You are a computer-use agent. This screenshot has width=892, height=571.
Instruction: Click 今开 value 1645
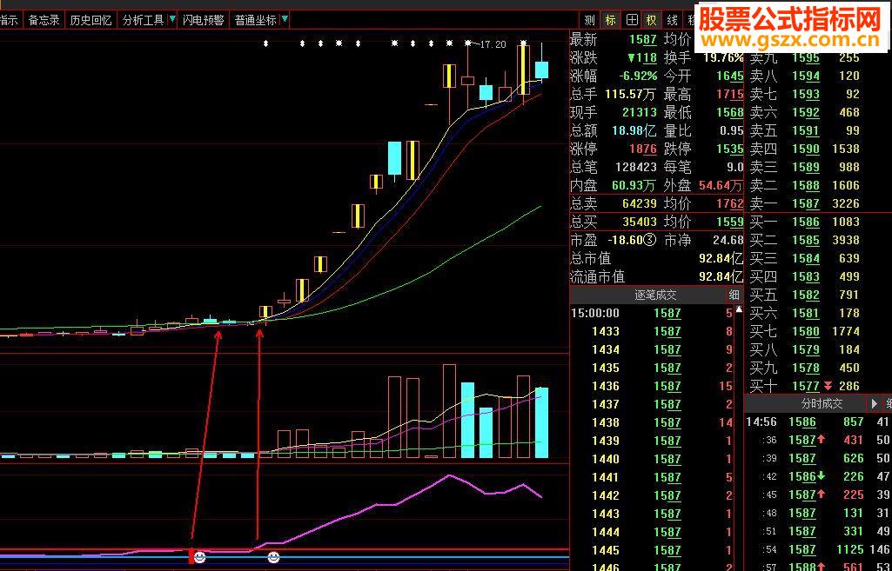click(x=729, y=76)
